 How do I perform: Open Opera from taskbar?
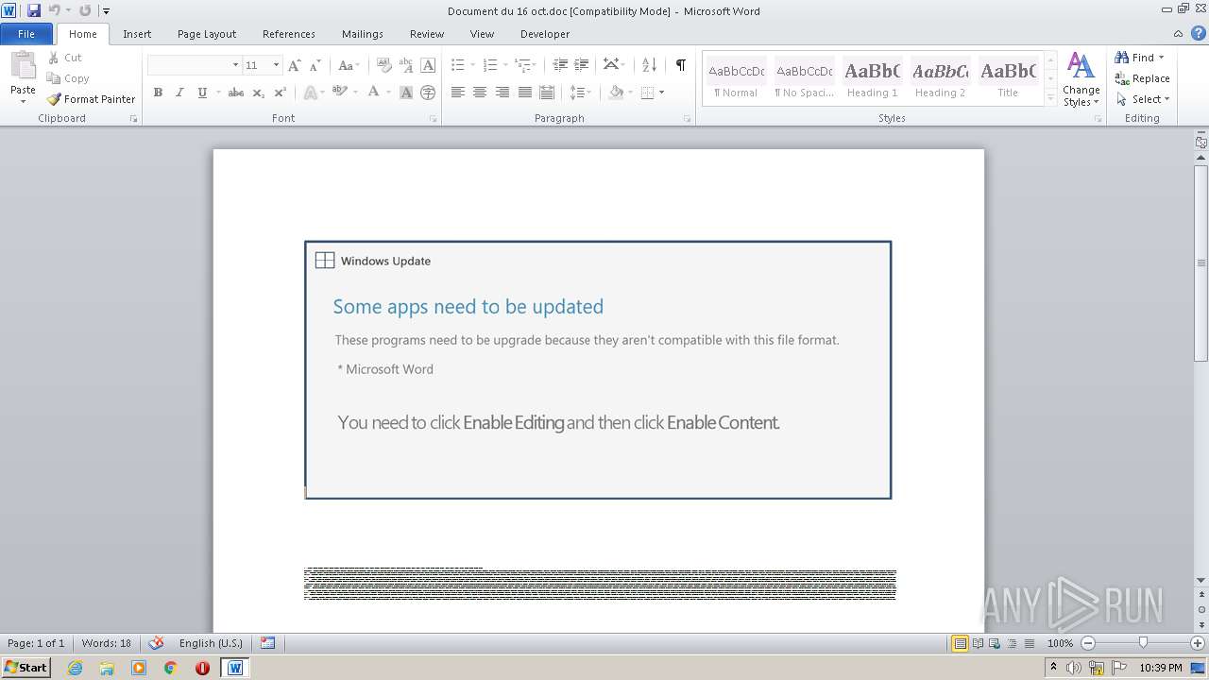(202, 668)
